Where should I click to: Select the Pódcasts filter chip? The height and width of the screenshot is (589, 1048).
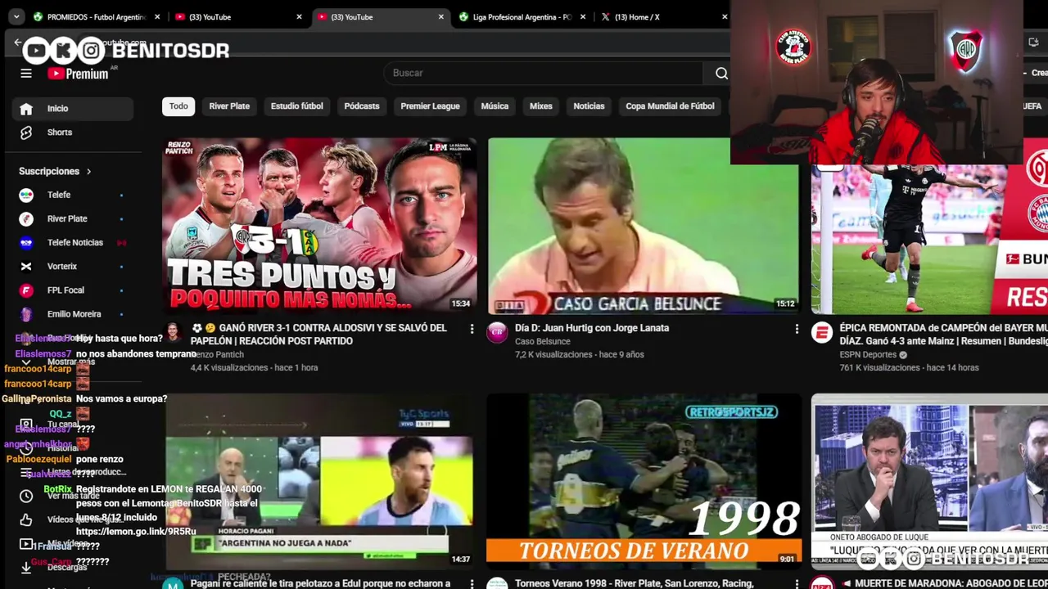(x=362, y=106)
